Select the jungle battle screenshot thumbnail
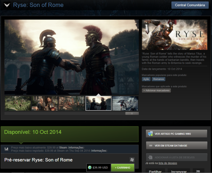 [18, 103]
